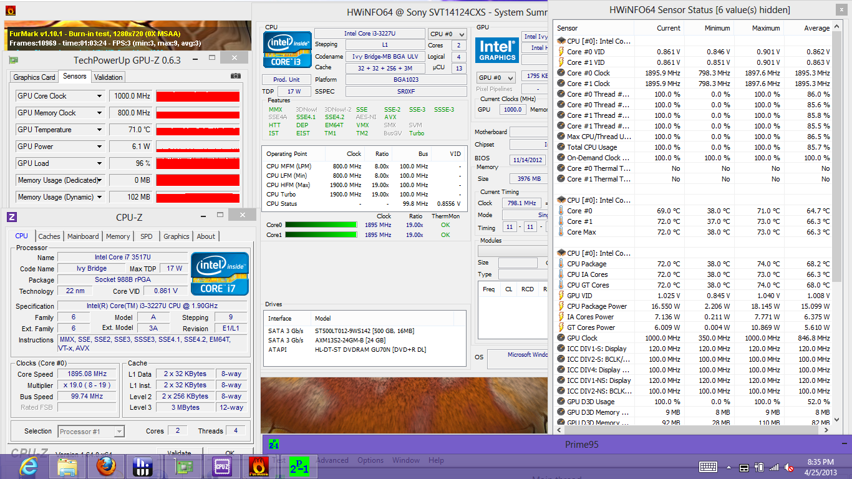Open the GPU Load sensor dropdown
The width and height of the screenshot is (852, 479).
coord(99,163)
